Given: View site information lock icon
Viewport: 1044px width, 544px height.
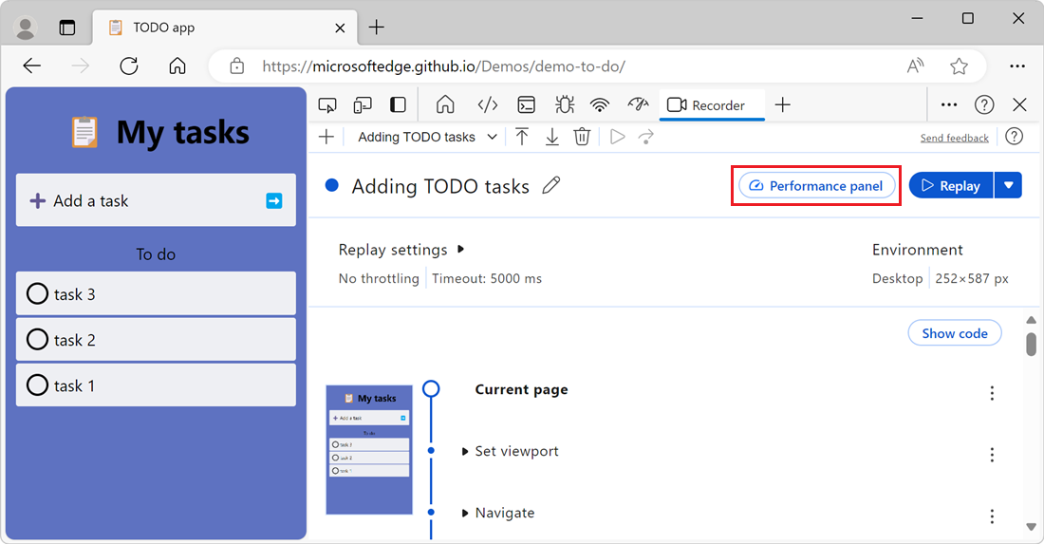Looking at the screenshot, I should 237,66.
